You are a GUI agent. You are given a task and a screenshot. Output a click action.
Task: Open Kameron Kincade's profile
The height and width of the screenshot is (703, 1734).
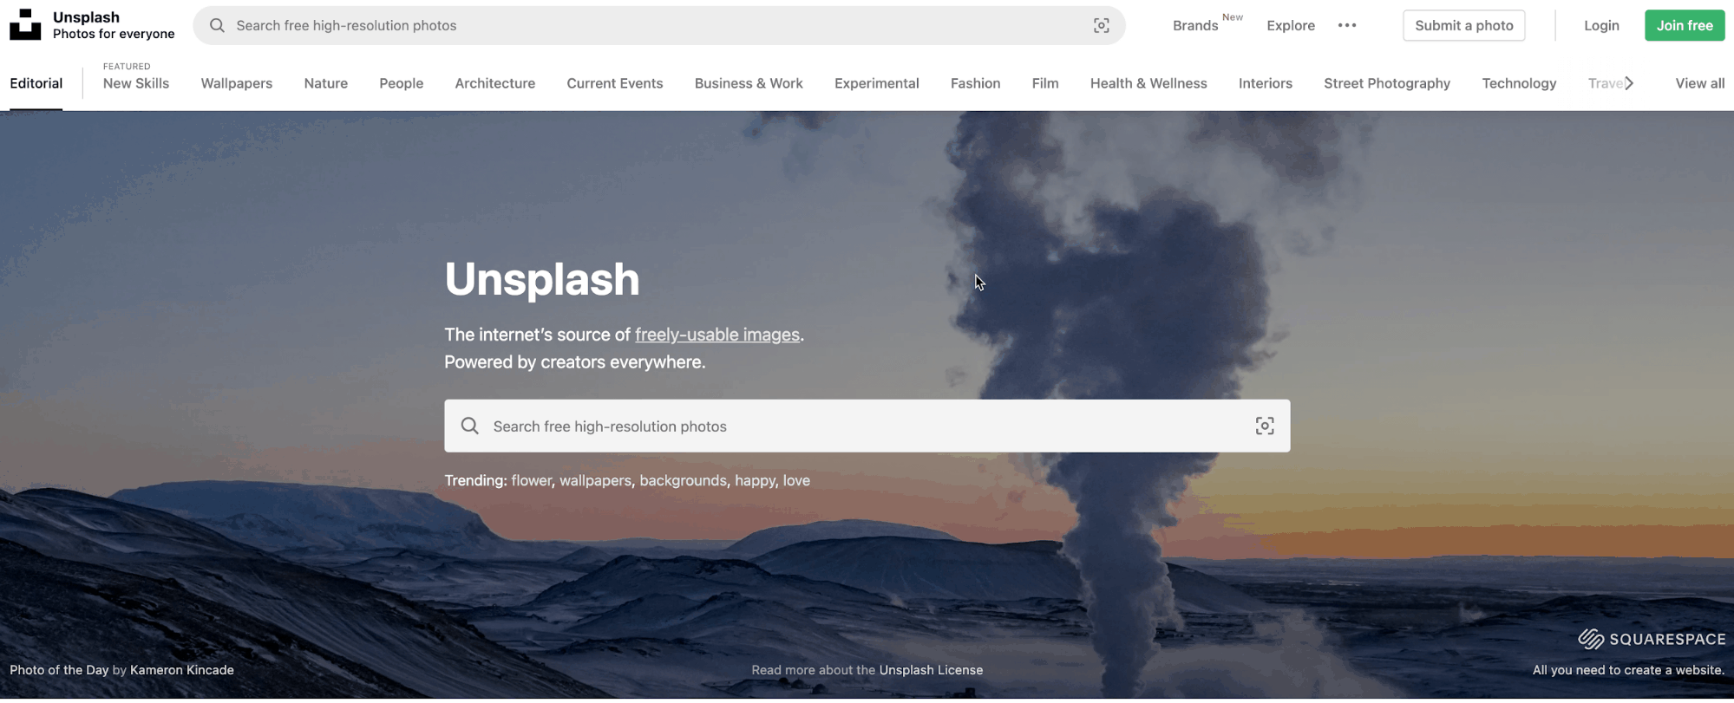pyautogui.click(x=182, y=670)
